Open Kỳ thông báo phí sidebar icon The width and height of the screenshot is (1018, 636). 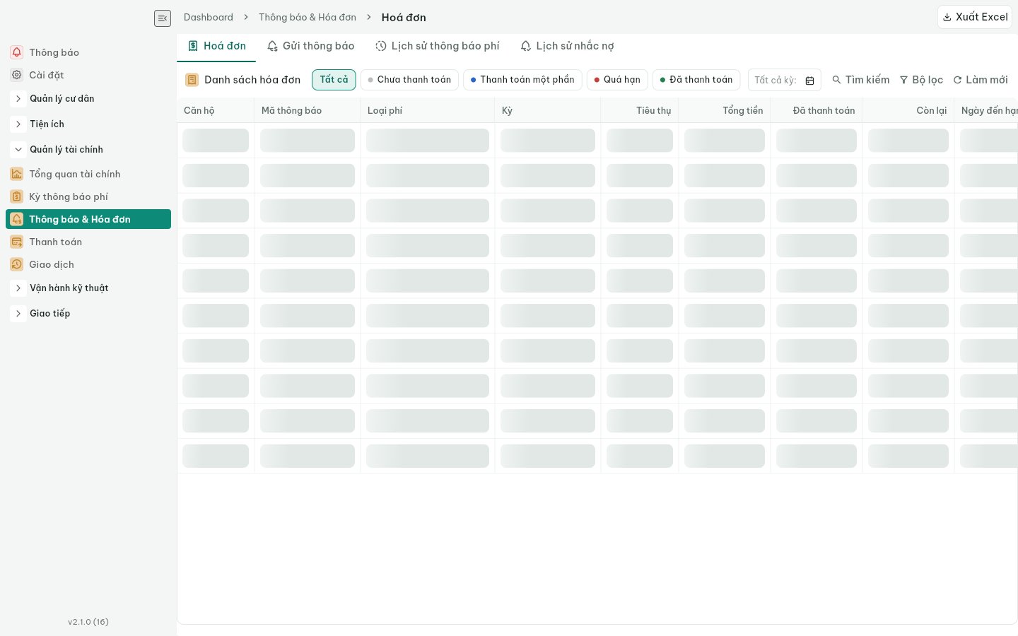coord(17,196)
